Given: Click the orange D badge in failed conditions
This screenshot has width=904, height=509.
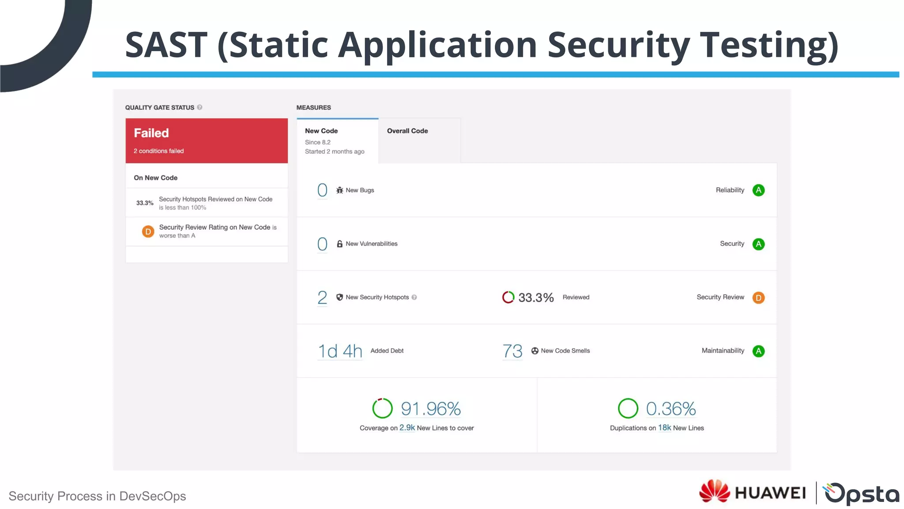Looking at the screenshot, I should pyautogui.click(x=148, y=232).
